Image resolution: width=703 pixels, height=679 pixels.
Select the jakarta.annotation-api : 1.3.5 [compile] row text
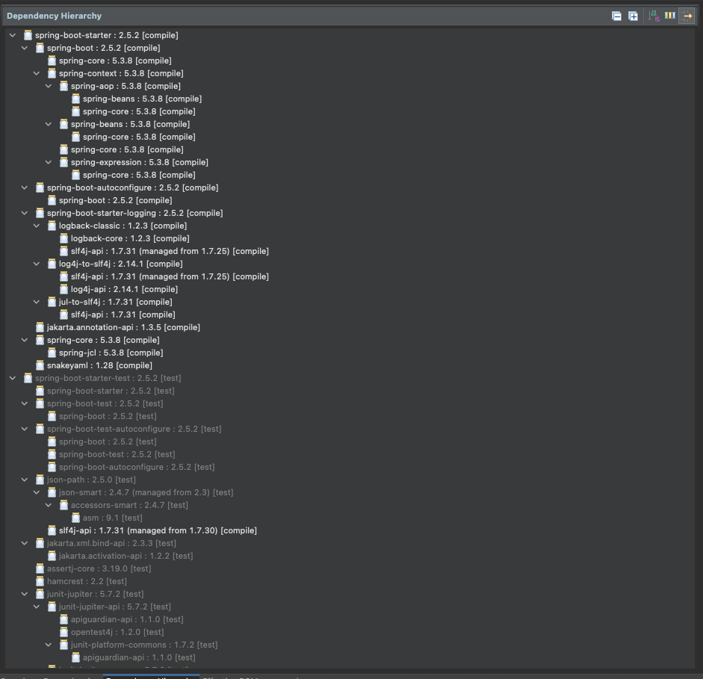(x=123, y=328)
